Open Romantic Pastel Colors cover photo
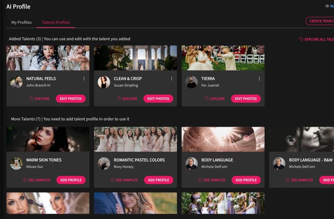The width and height of the screenshot is (334, 219). click(136, 139)
